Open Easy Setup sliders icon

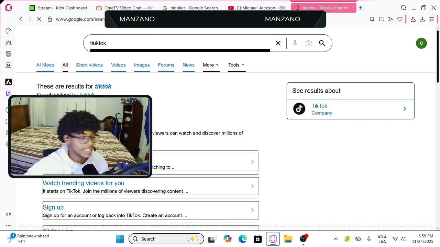pos(432,19)
